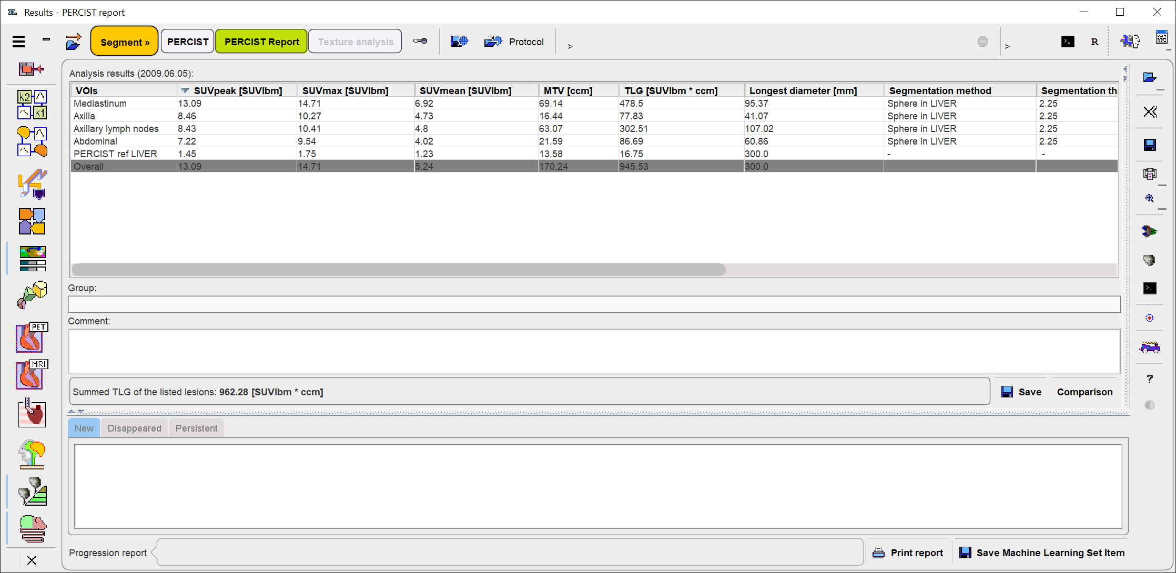The width and height of the screenshot is (1176, 573).
Task: Open the black console icon in right panel
Action: tap(1150, 288)
